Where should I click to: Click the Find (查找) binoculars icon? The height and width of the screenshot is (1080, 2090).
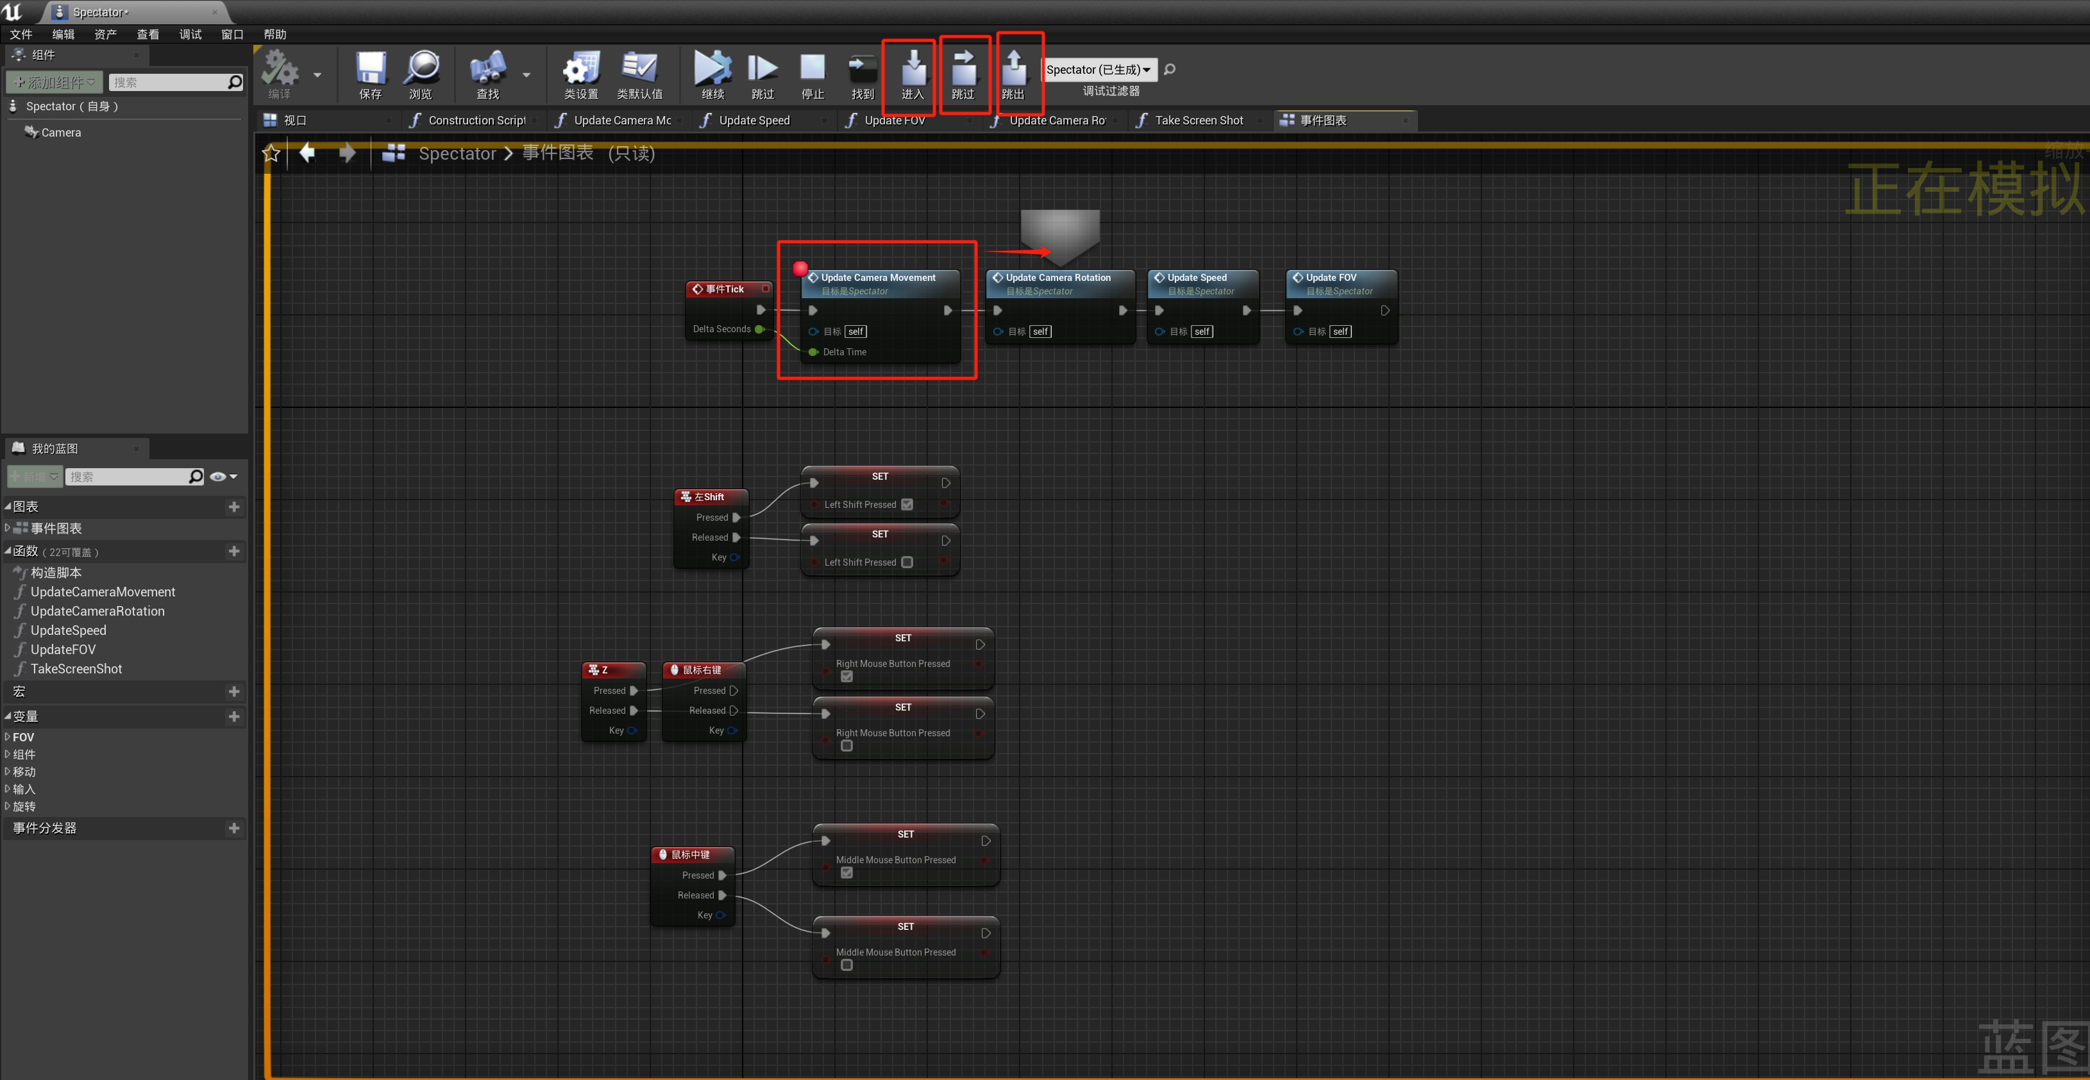(x=487, y=69)
